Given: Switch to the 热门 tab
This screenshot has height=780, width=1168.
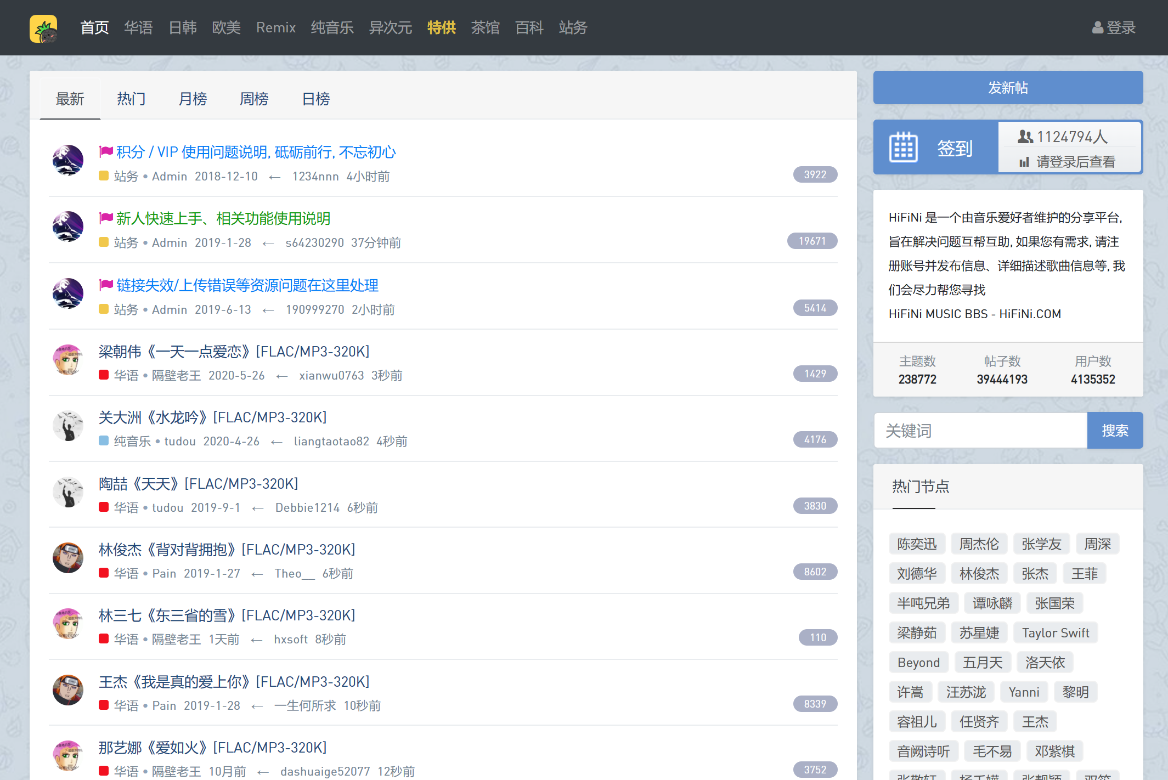Looking at the screenshot, I should pos(131,99).
